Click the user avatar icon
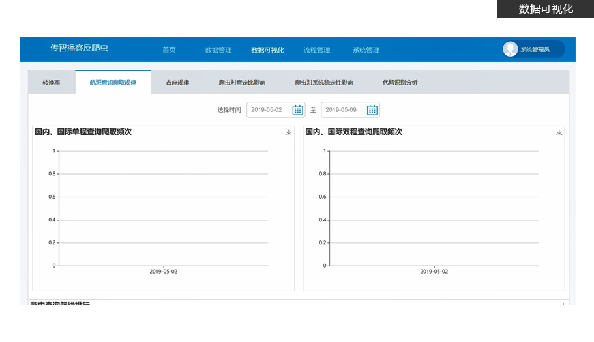 coord(511,50)
